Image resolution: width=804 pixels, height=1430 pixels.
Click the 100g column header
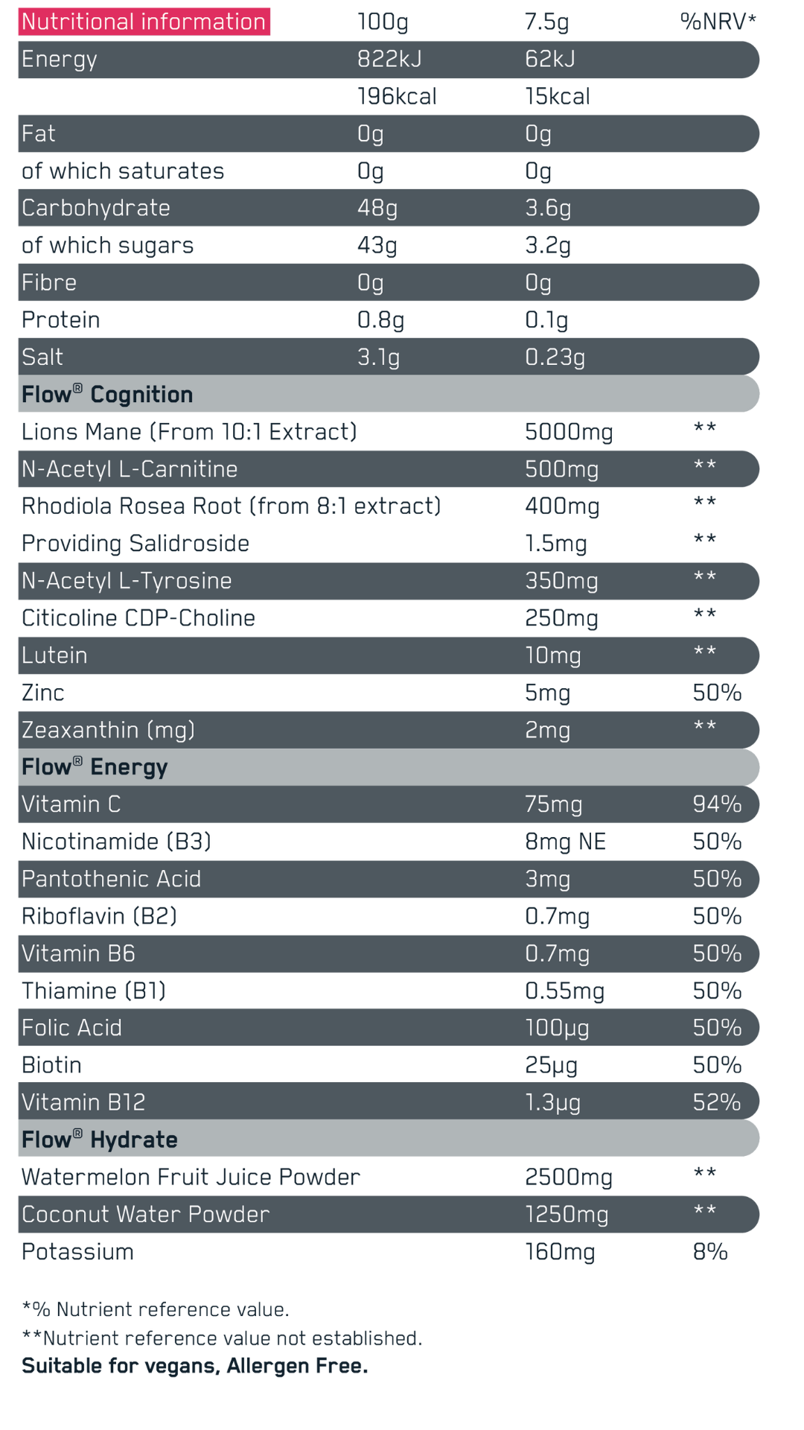point(383,22)
